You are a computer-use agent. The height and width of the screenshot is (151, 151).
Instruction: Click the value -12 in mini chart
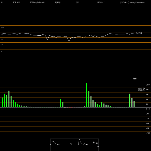(97, 147)
